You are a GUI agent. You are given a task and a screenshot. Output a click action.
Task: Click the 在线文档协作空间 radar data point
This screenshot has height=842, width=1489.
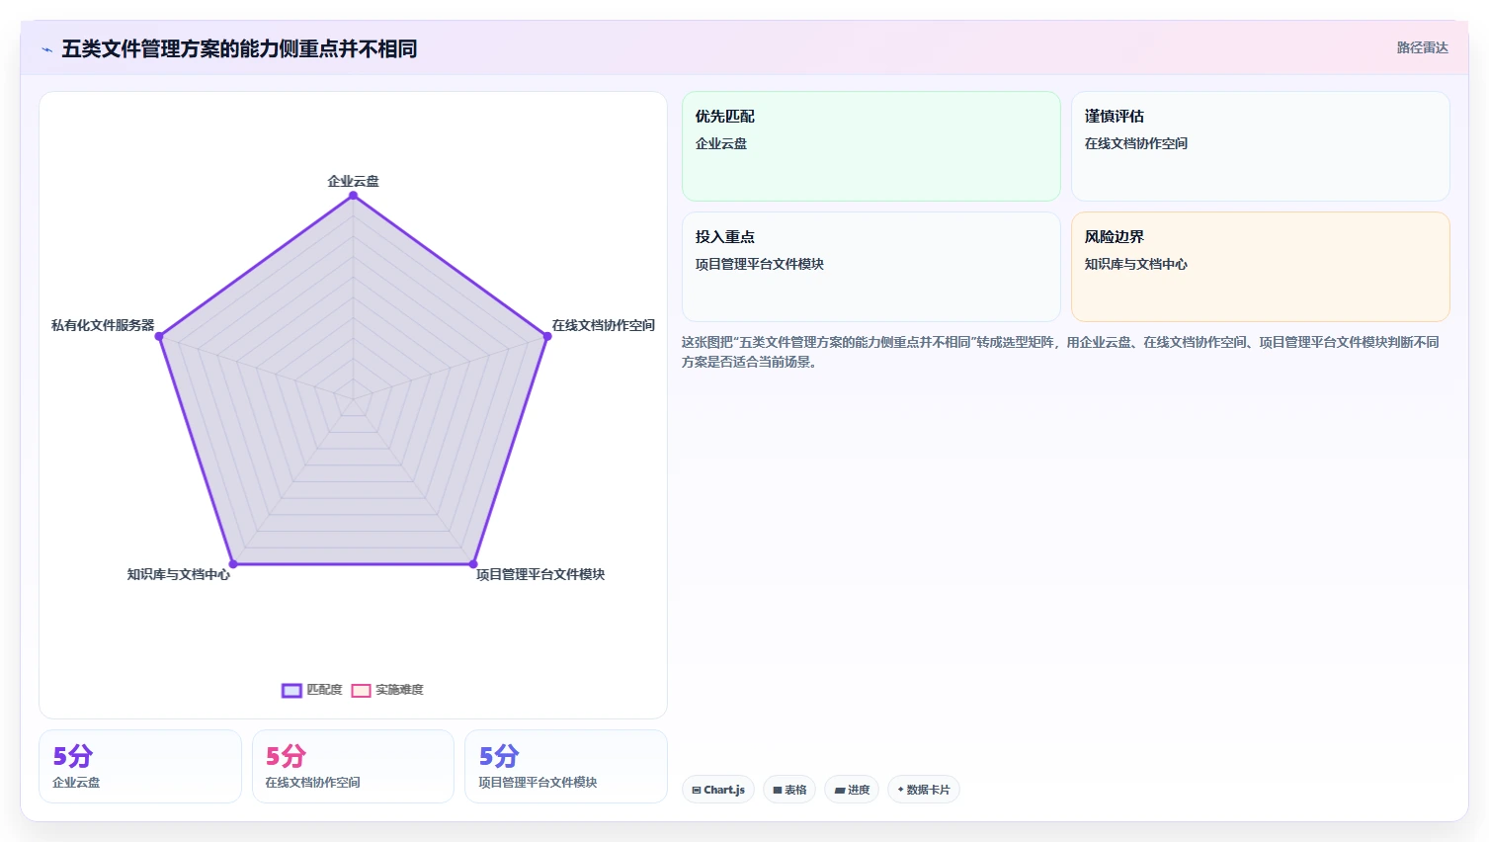pos(546,336)
